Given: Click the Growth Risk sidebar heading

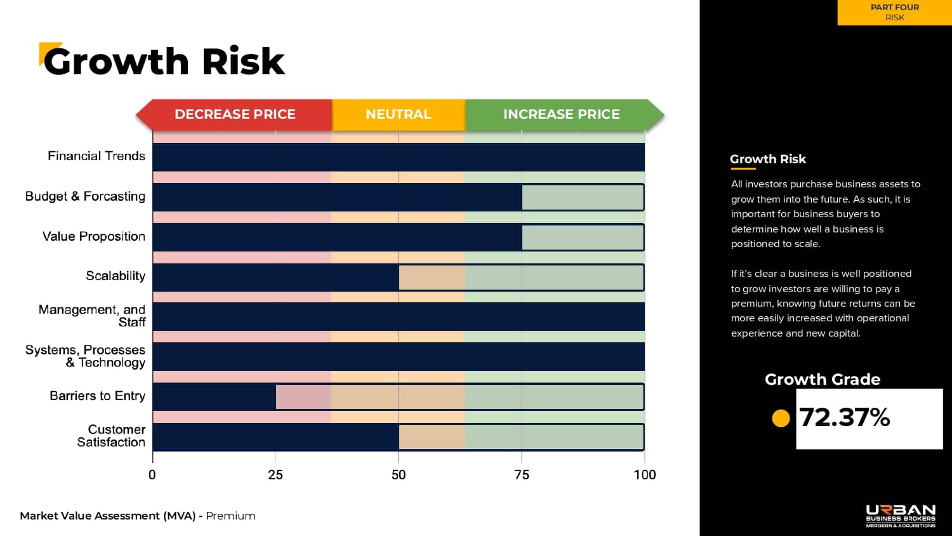Looking at the screenshot, I should [768, 159].
